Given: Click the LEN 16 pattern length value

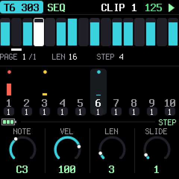Looking at the screenshot, I should pyautogui.click(x=65, y=57).
